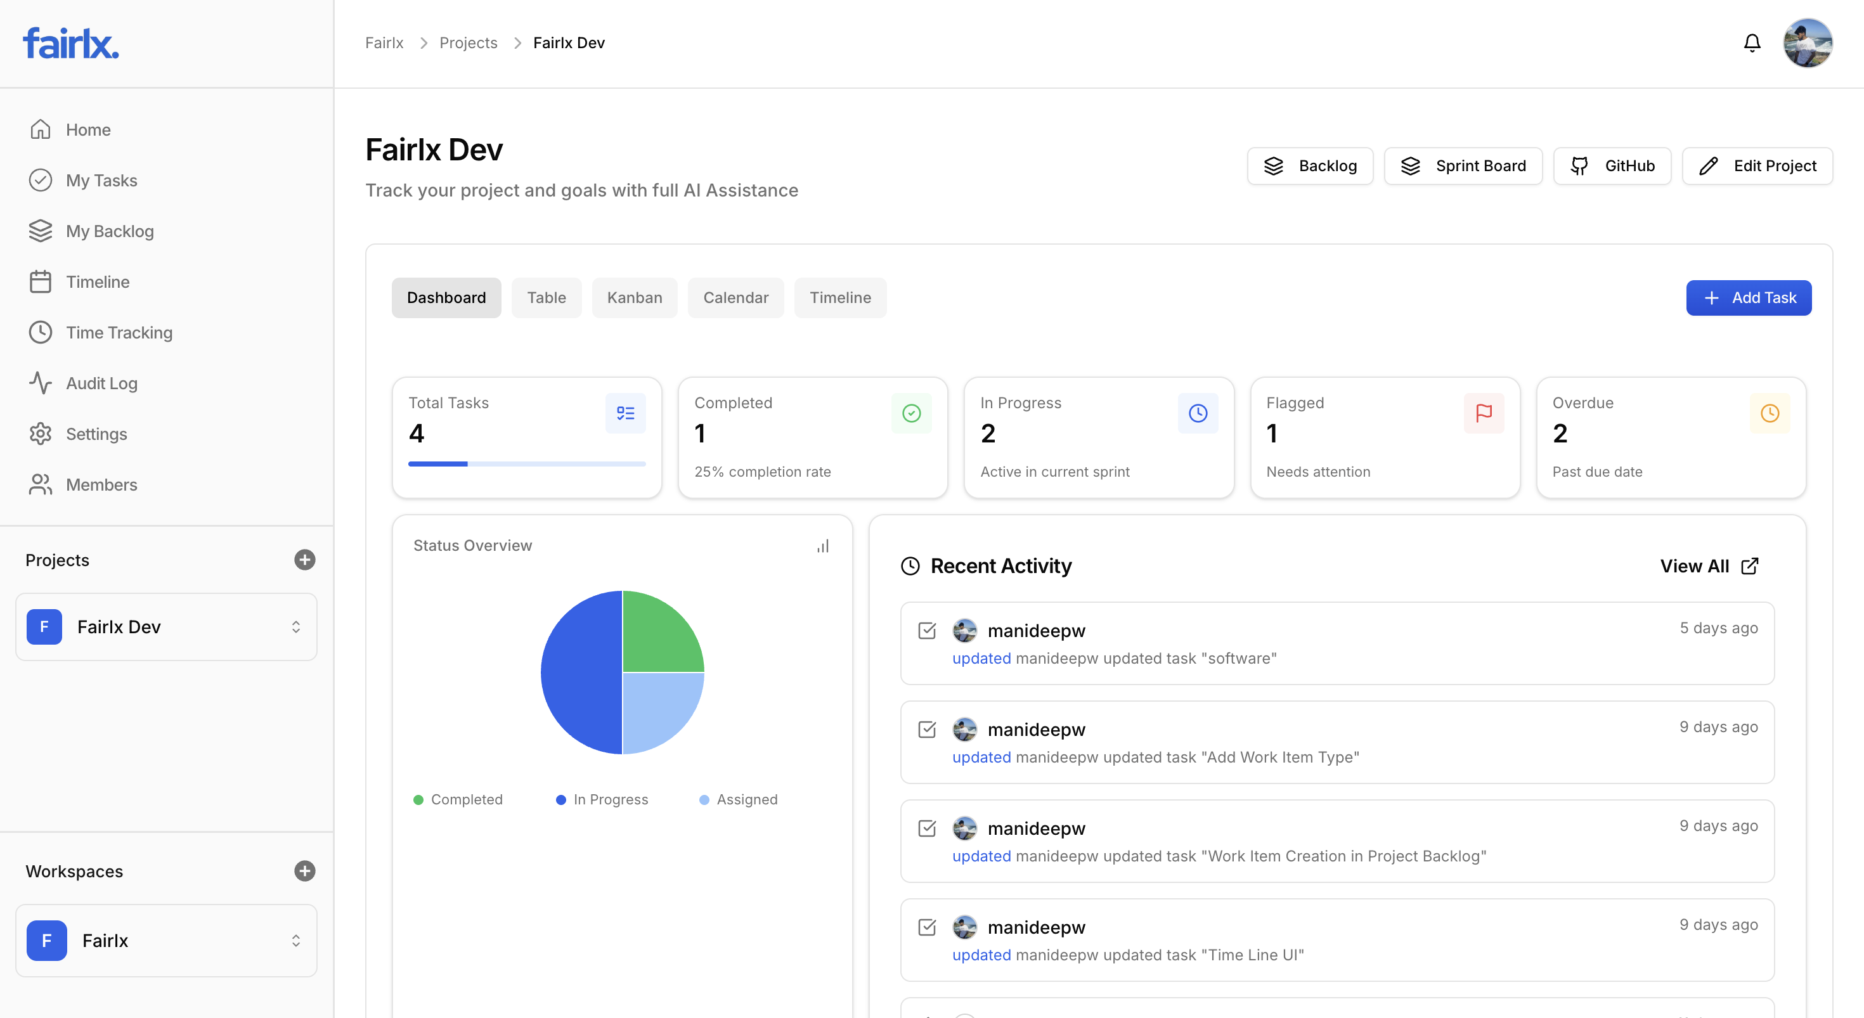Open the Calendar view tab

tap(736, 297)
